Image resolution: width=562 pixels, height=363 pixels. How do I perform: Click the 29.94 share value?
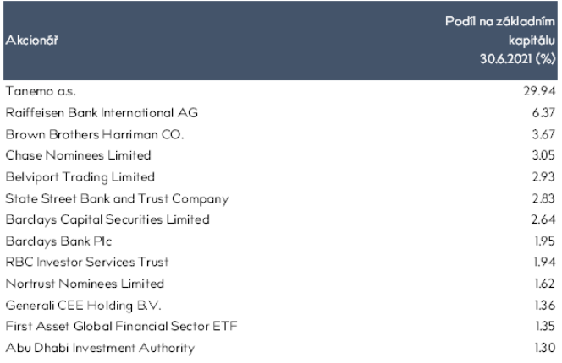pyautogui.click(x=539, y=91)
